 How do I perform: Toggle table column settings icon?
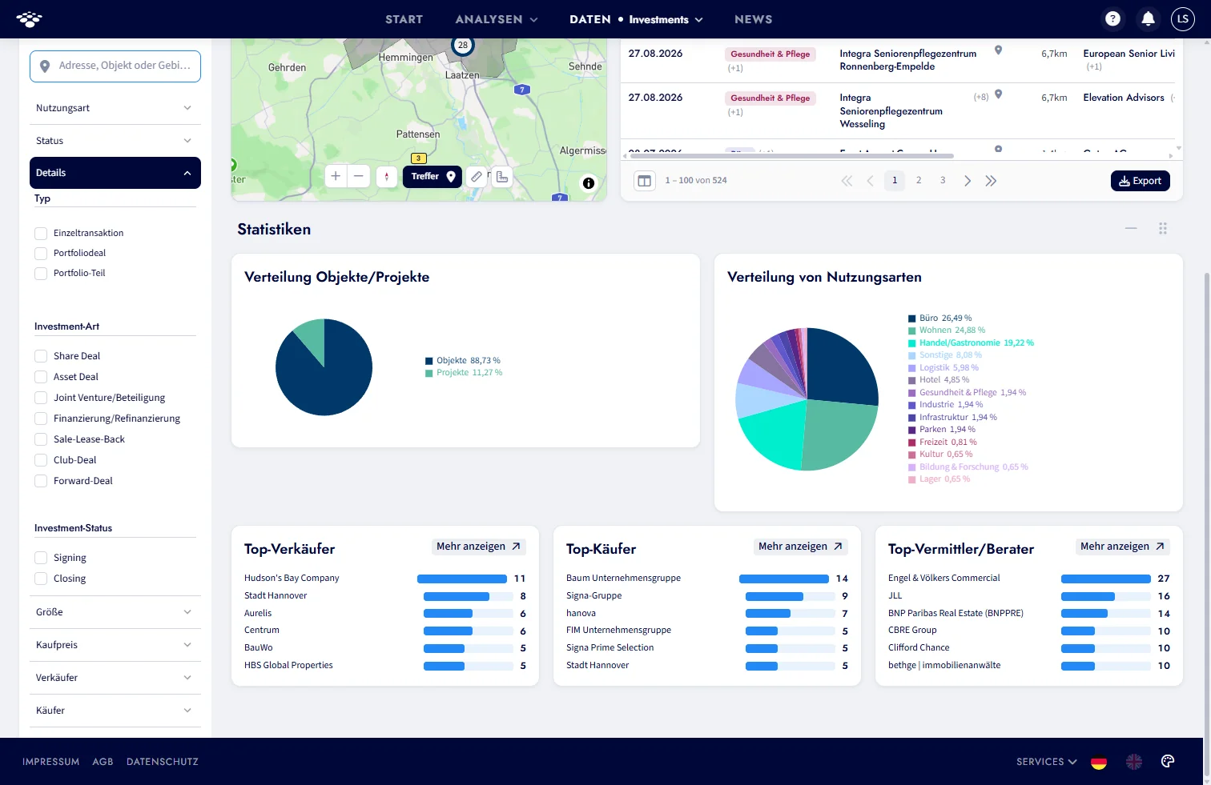644,181
